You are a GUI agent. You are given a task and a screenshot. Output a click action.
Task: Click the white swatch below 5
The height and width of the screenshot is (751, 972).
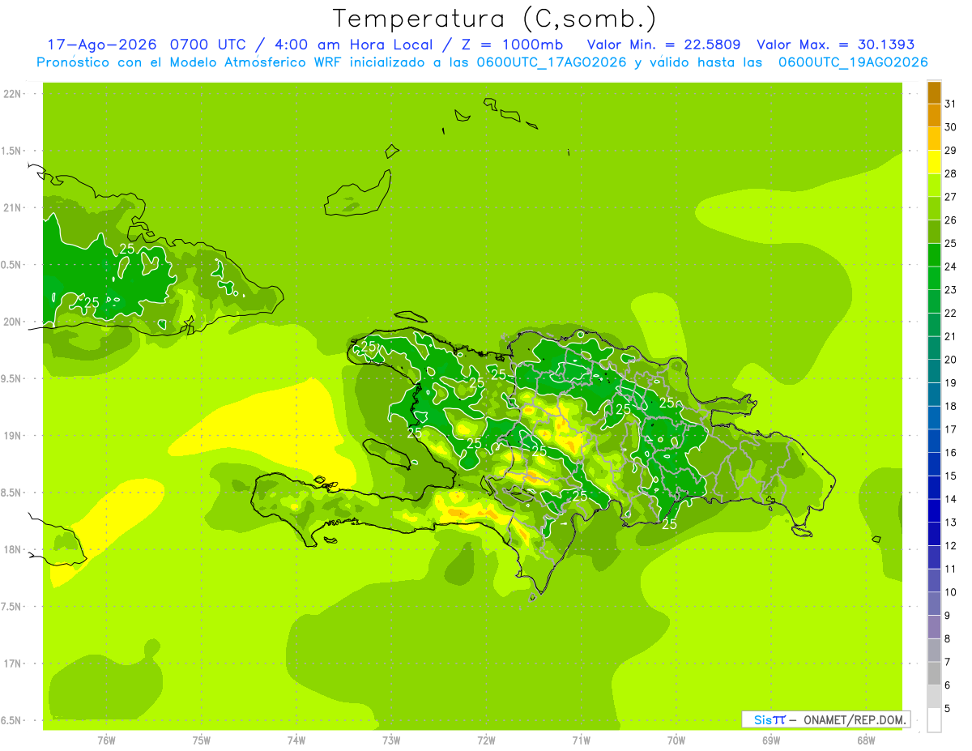tap(934, 720)
